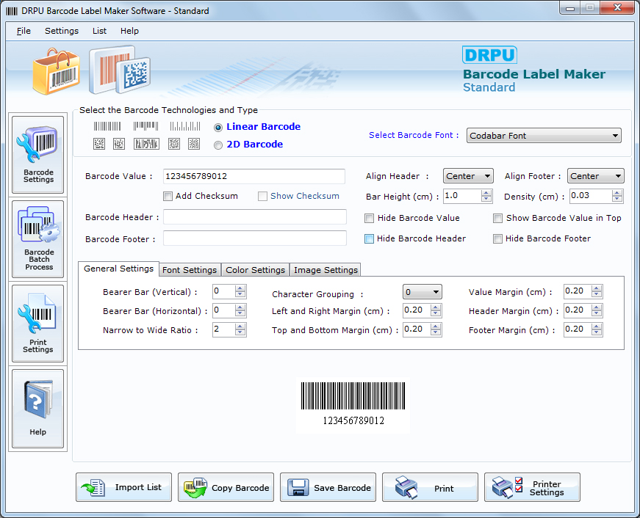Image resolution: width=640 pixels, height=518 pixels.
Task: Increase Bar Height using the stepper
Action: click(x=486, y=193)
